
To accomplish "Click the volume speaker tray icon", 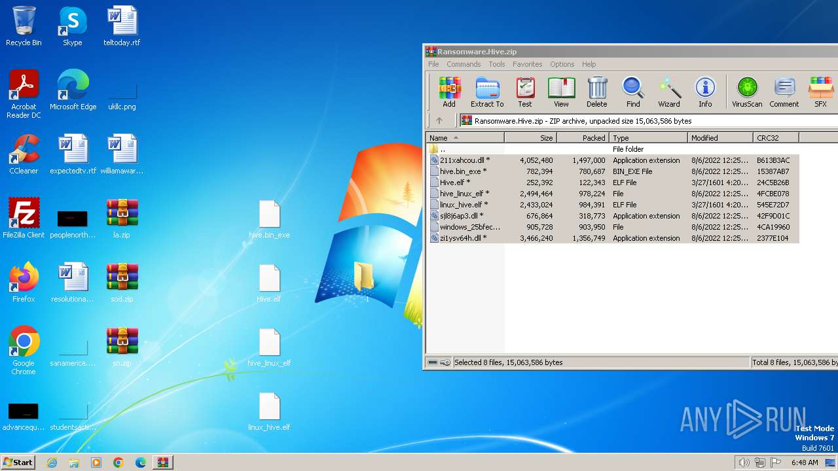I will pyautogui.click(x=744, y=462).
